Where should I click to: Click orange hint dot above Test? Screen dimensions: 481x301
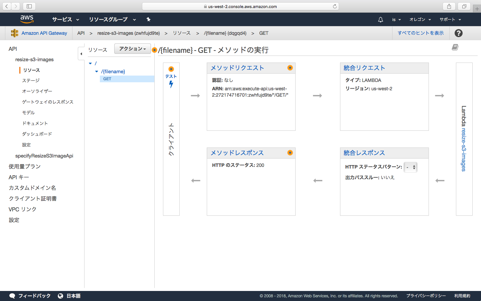coord(171,69)
